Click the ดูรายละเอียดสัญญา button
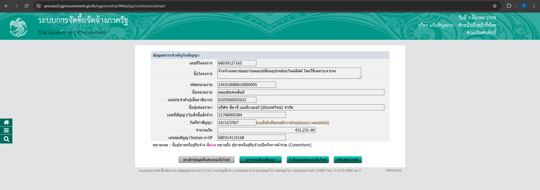This screenshot has height=190, width=540. (261, 160)
